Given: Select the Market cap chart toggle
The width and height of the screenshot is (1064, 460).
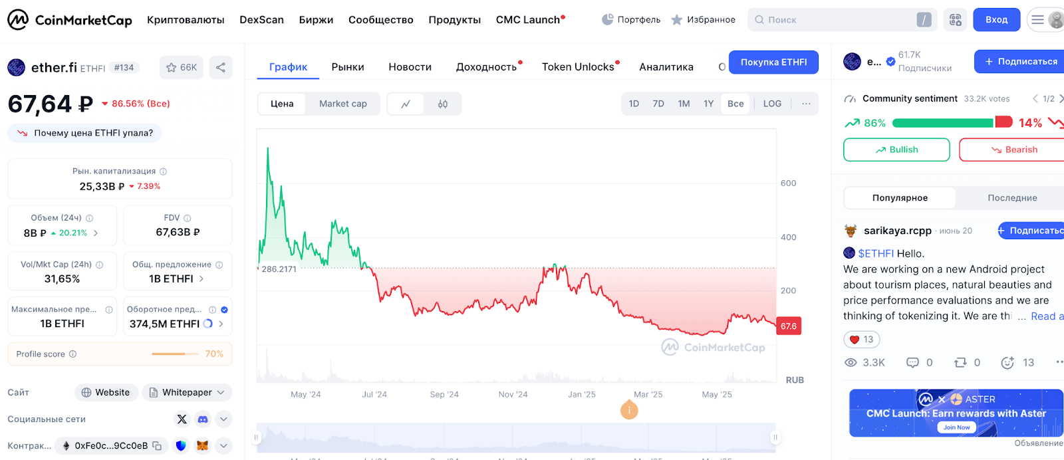Looking at the screenshot, I should (x=343, y=104).
